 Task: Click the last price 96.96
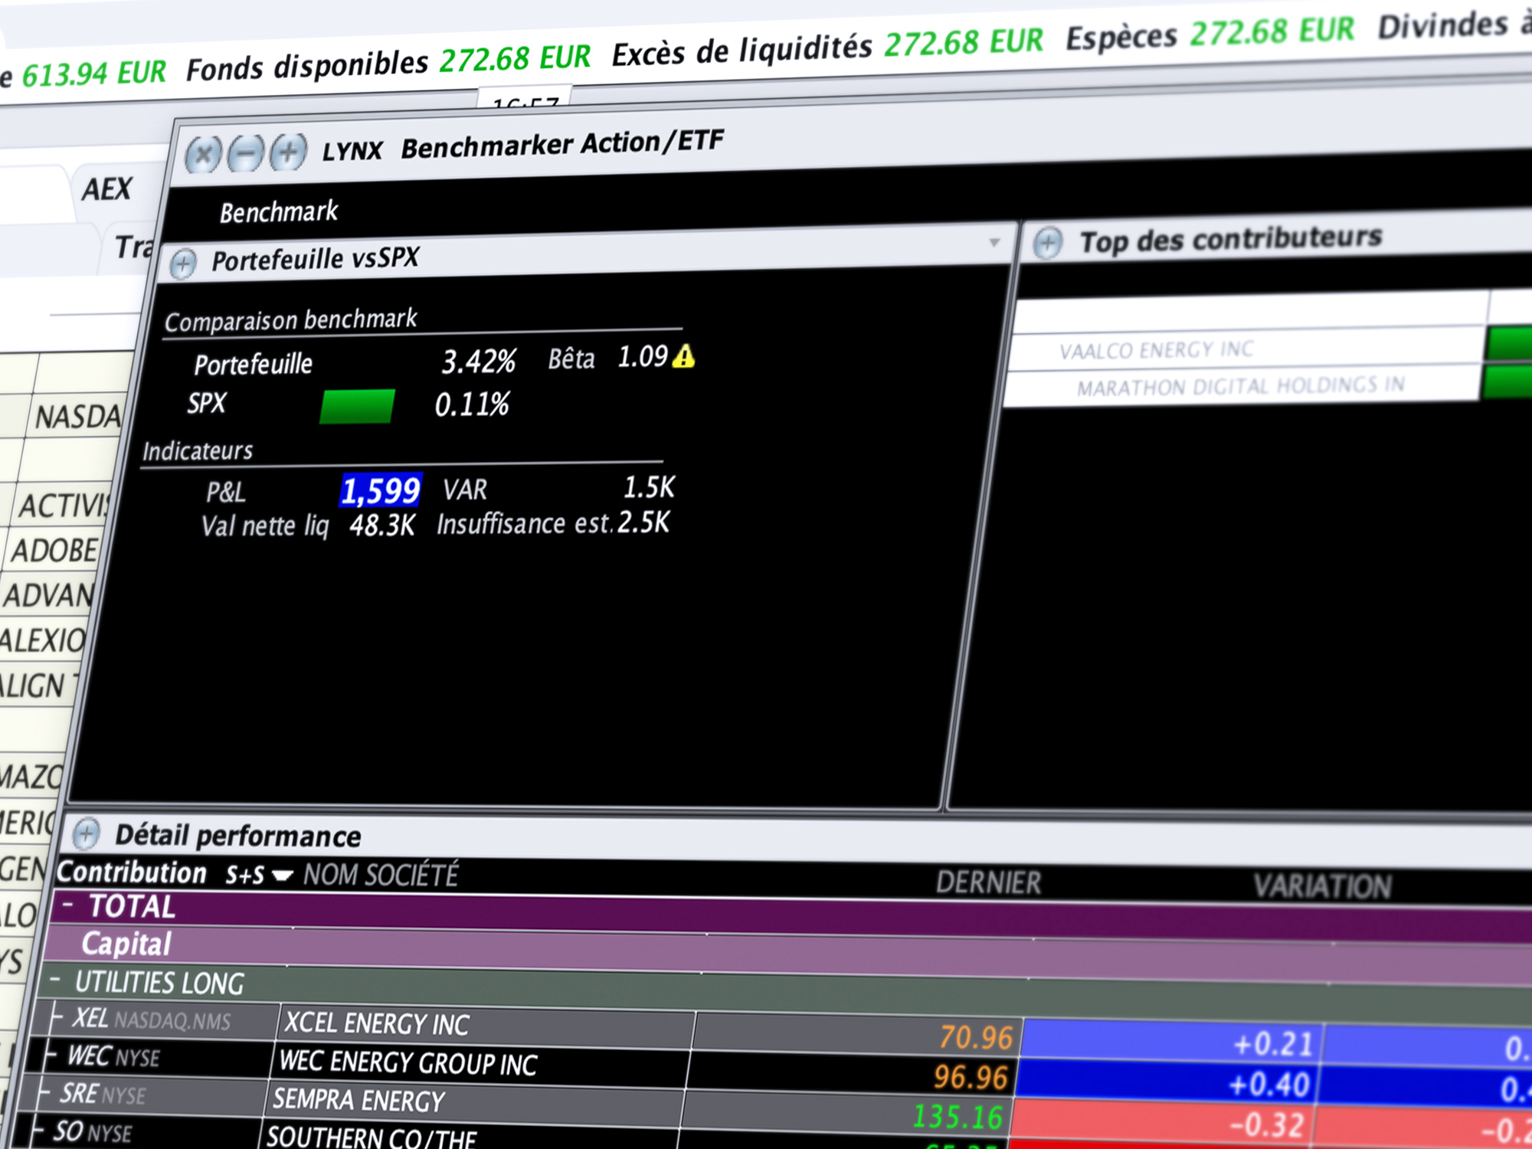click(971, 1077)
